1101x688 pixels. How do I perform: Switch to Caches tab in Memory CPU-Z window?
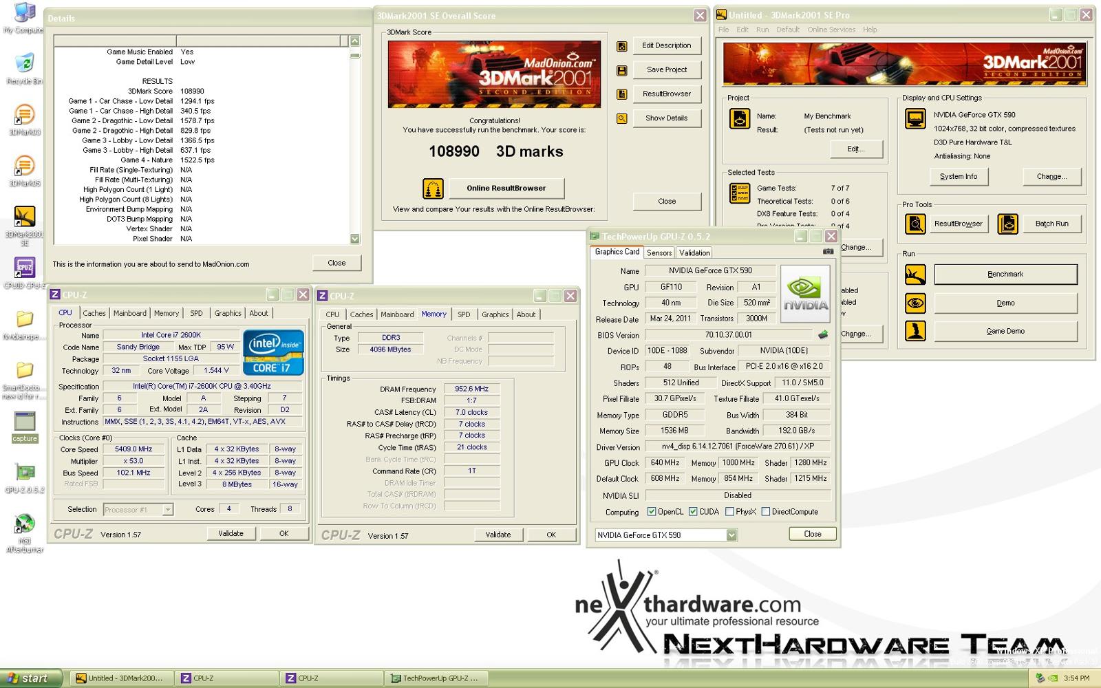point(361,314)
